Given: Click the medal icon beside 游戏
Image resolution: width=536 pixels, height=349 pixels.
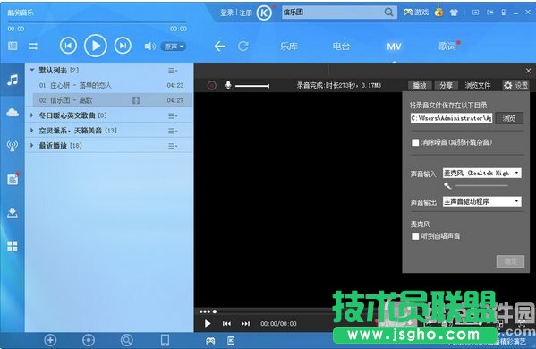Looking at the screenshot, I should pos(439,13).
